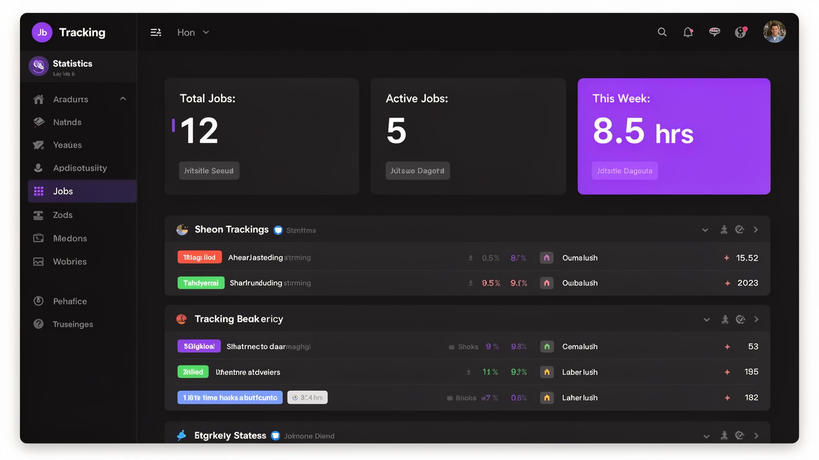This screenshot has height=460, width=819.
Task: Open the search icon in header
Action: pyautogui.click(x=662, y=32)
